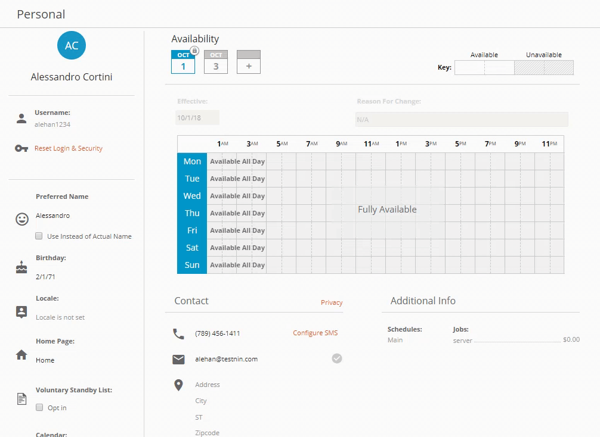The width and height of the screenshot is (600, 437).
Task: Click the smiley face Preferred Name icon
Action: 22,219
